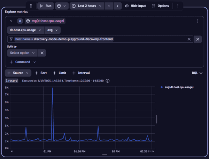This screenshot has height=159, width=209.
Task: Collapse query A with the chevron
Action: (x=11, y=21)
